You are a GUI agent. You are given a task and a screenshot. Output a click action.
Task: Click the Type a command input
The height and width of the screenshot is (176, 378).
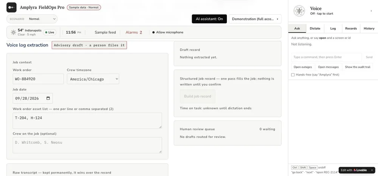326,57
